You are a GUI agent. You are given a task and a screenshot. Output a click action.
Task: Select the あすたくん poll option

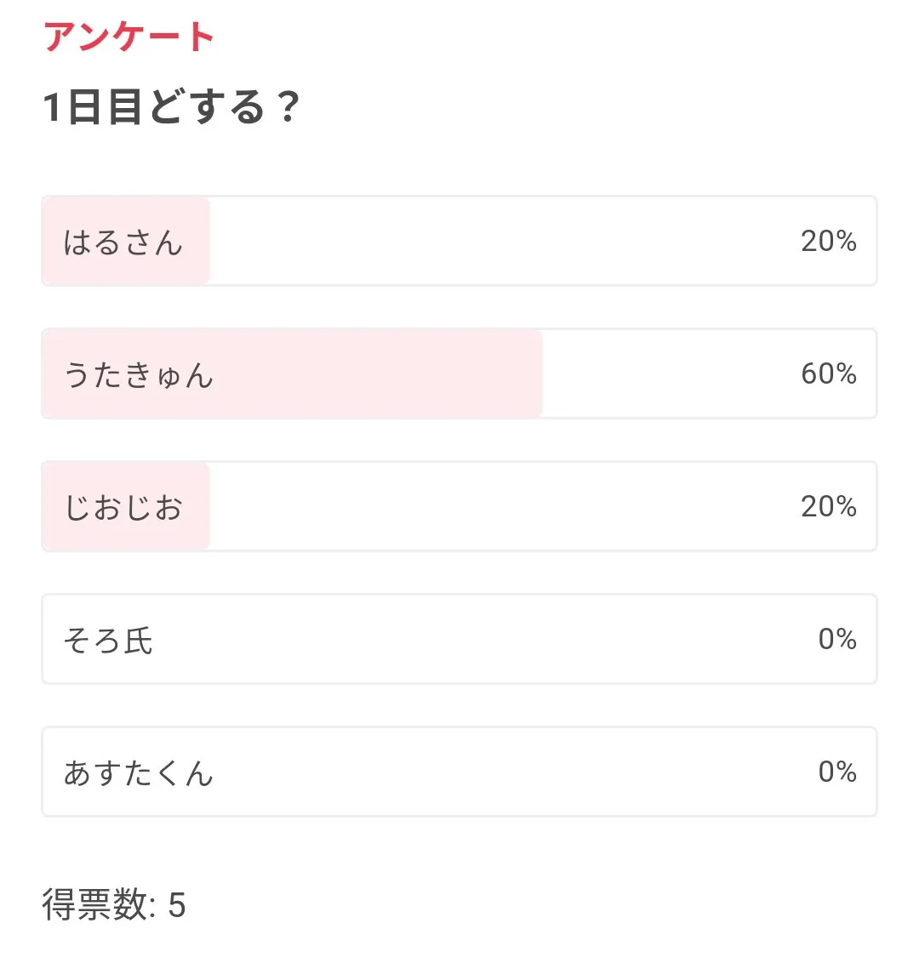(x=459, y=772)
